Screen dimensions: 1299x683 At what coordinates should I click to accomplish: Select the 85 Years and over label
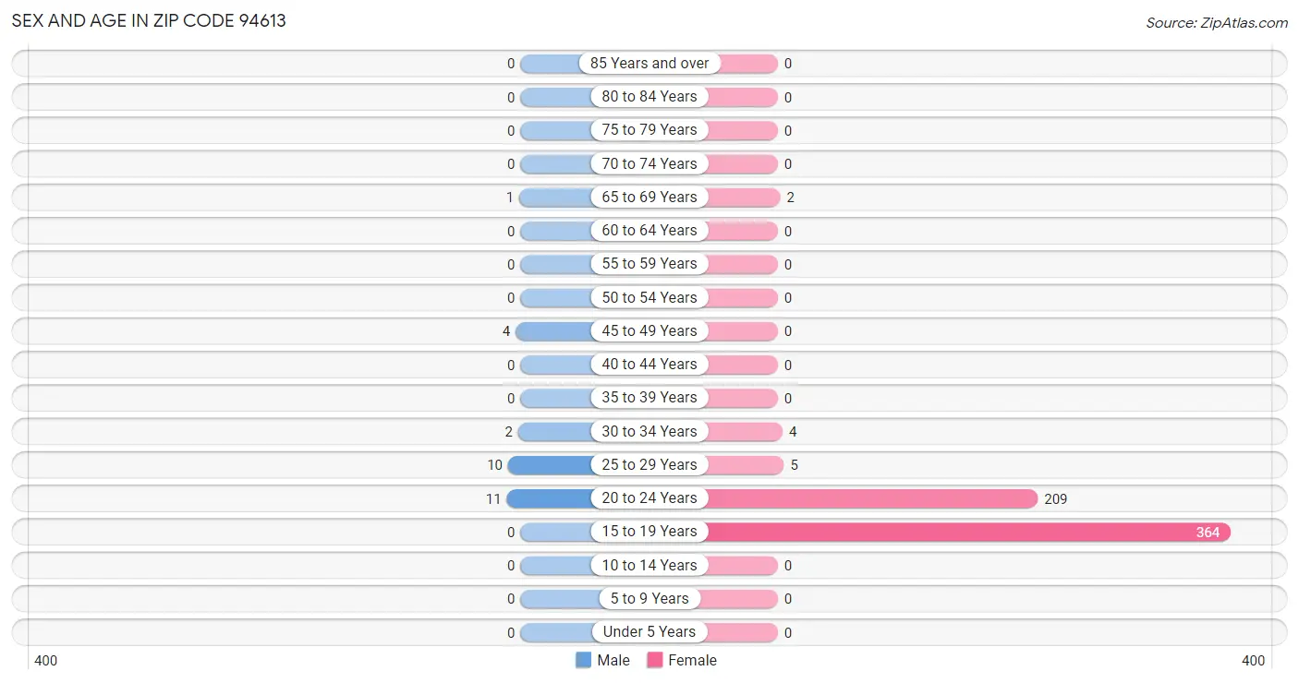coord(649,64)
